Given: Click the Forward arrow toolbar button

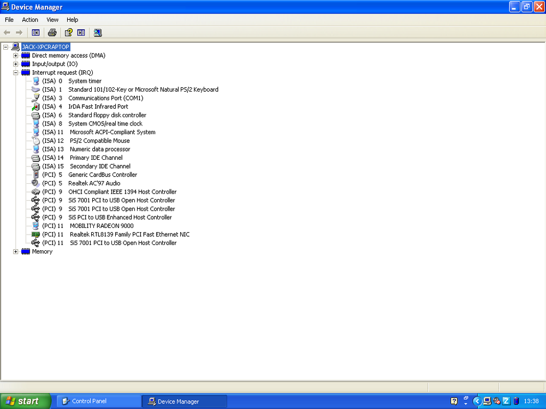Looking at the screenshot, I should coord(19,33).
